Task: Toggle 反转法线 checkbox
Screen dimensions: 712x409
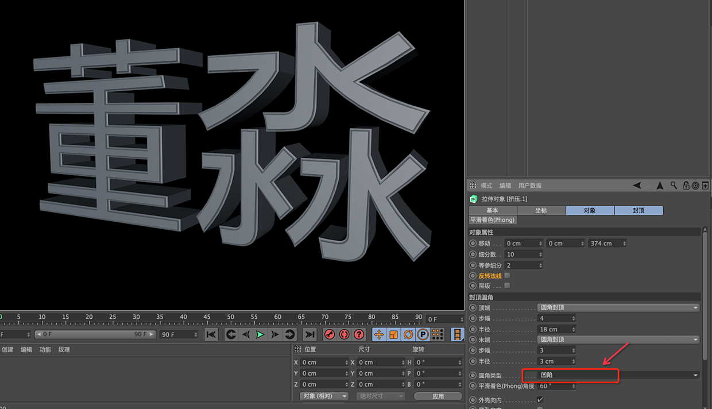Action: pyautogui.click(x=507, y=276)
